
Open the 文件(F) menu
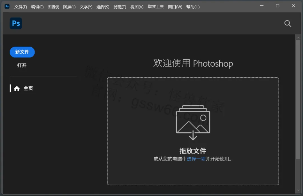[21, 7]
